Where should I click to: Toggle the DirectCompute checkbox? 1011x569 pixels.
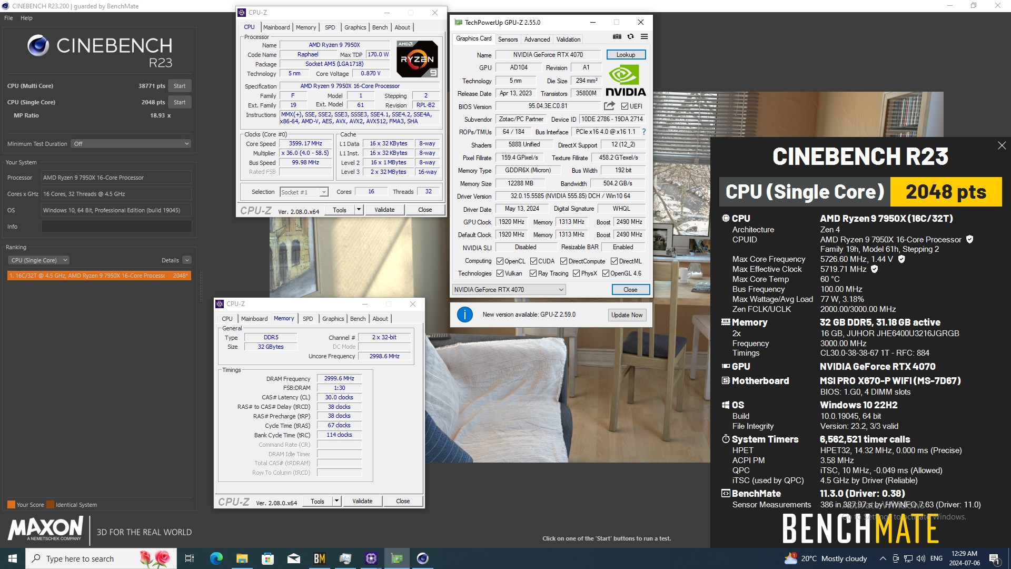[x=563, y=261]
